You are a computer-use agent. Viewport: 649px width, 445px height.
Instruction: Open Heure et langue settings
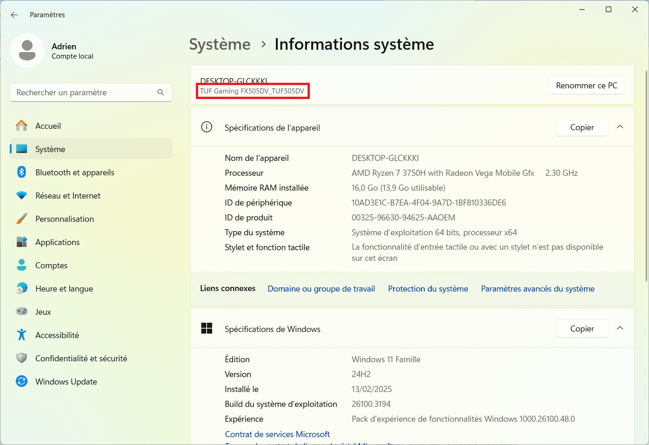click(91, 289)
